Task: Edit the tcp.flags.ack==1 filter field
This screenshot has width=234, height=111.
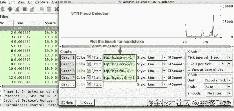Action: pos(120,64)
